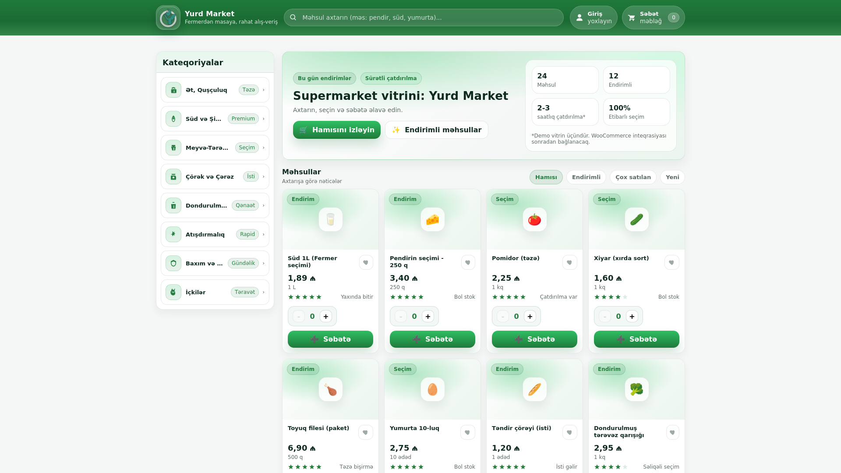Favorite Pendirin seçimi with heart icon
Image resolution: width=841 pixels, height=473 pixels.
click(x=468, y=262)
